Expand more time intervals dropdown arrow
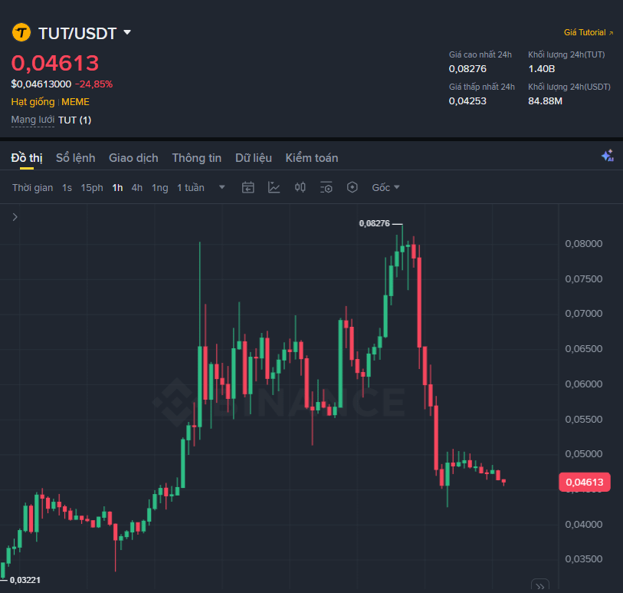The width and height of the screenshot is (623, 593). click(x=222, y=187)
